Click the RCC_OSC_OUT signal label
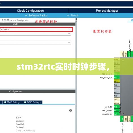133x133 pixels. click(x=106, y=78)
